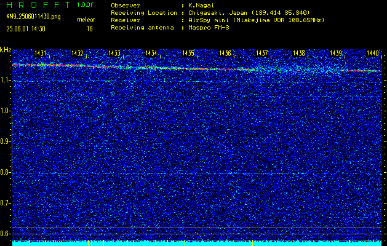Select the observer name K.Nagai
This screenshot has height=246, width=387.
[201, 6]
